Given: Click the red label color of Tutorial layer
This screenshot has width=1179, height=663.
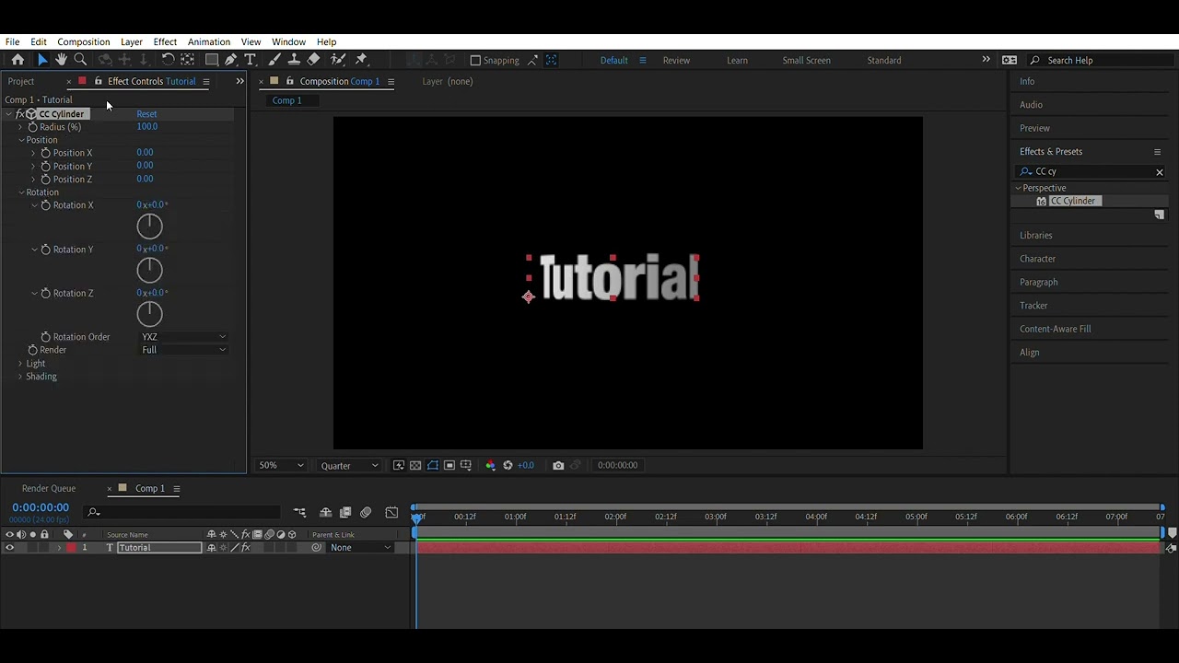Looking at the screenshot, I should click(71, 548).
